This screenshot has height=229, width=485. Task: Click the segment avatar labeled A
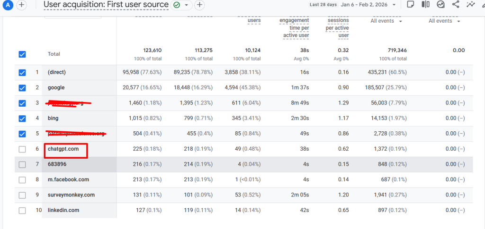point(7,5)
